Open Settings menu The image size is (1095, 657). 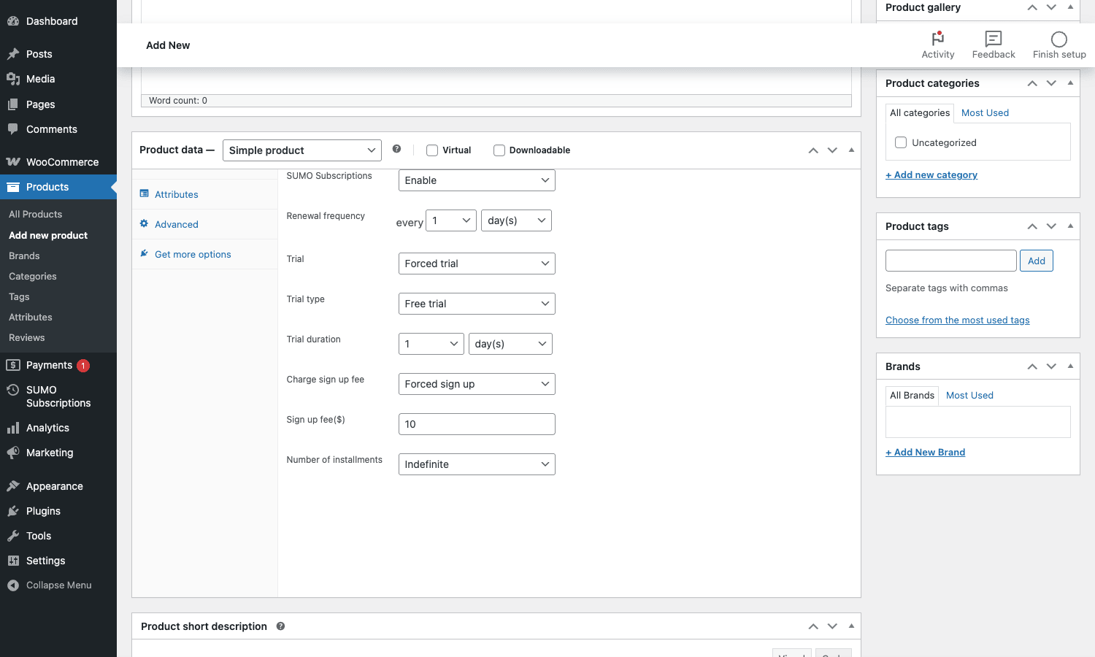click(x=58, y=561)
